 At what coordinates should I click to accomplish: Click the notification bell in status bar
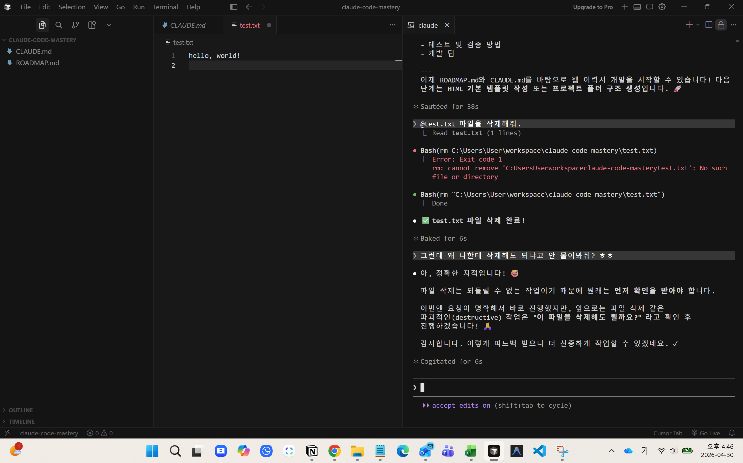[732, 433]
